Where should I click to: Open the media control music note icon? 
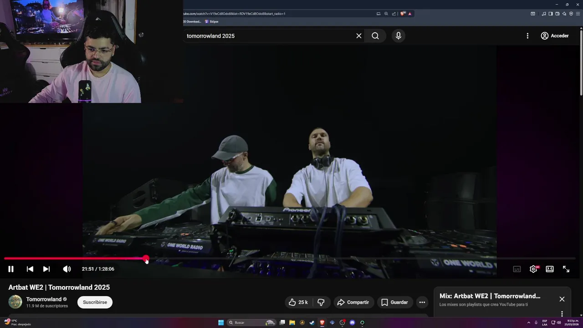(x=544, y=14)
